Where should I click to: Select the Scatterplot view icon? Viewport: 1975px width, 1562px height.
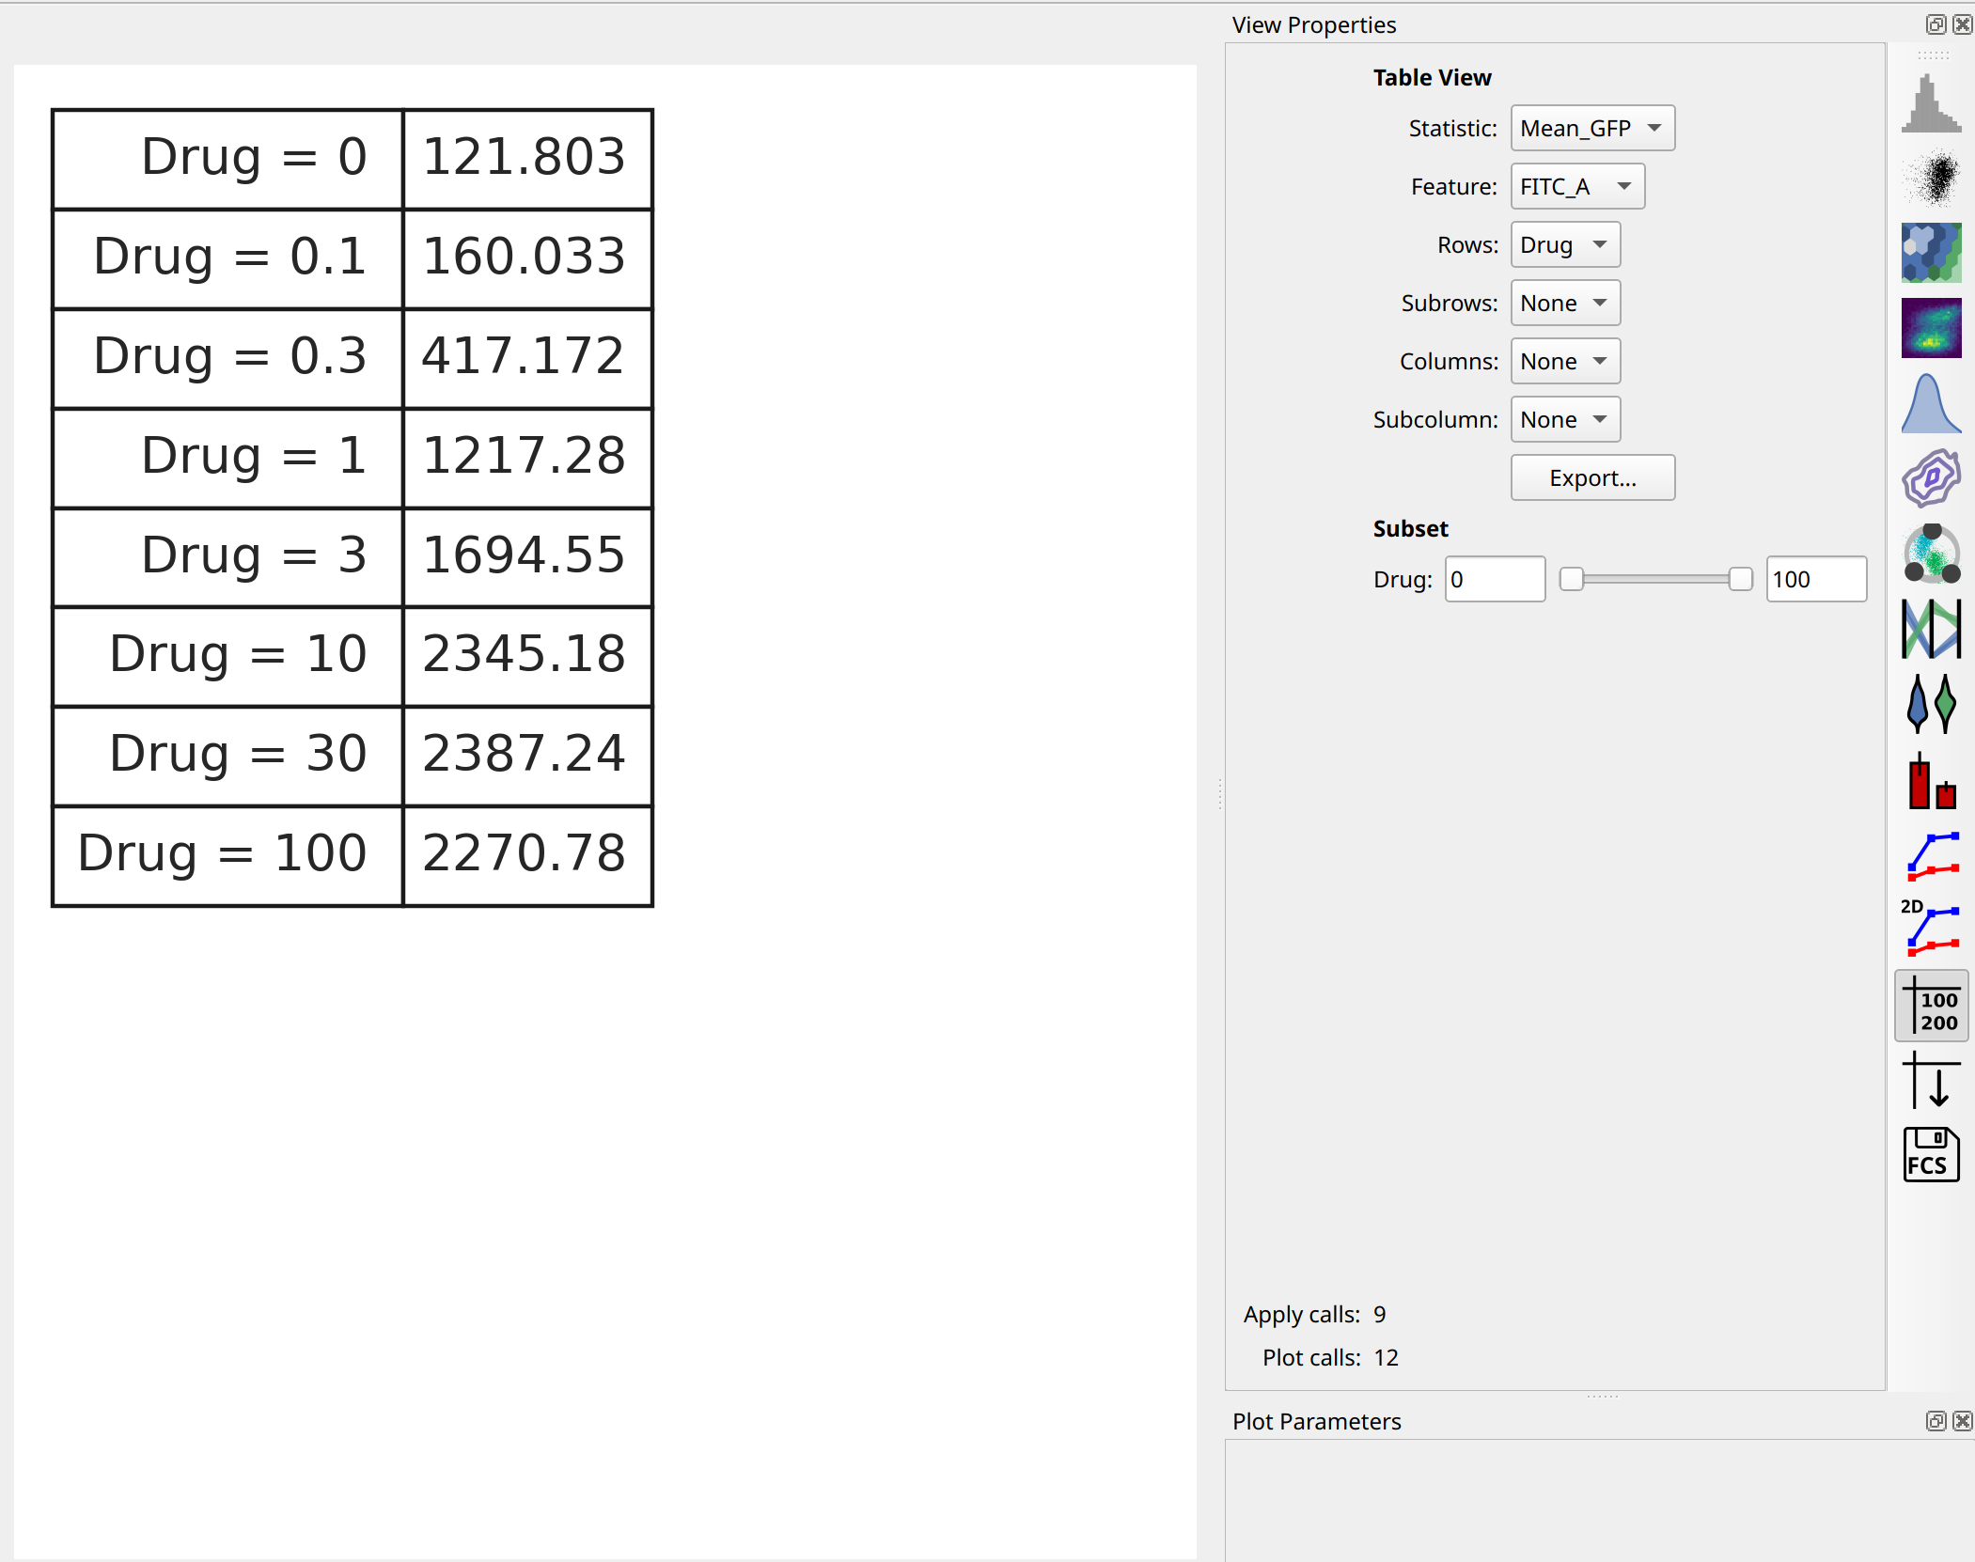[x=1931, y=178]
